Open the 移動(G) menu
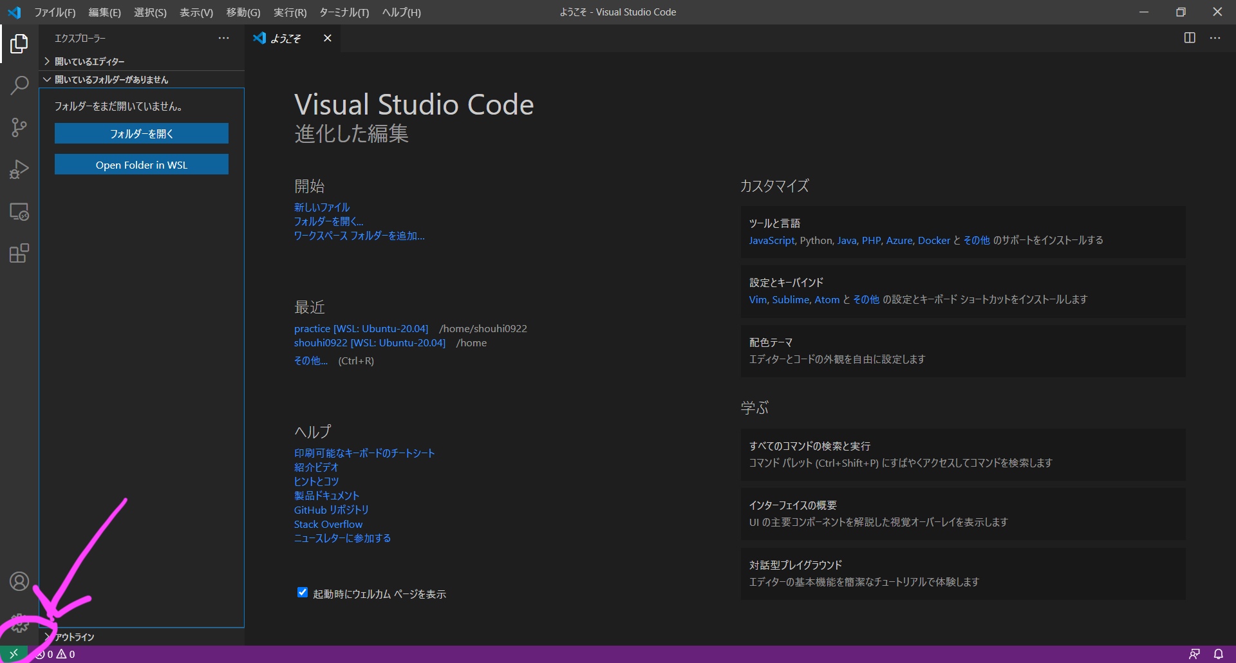This screenshot has height=663, width=1236. 243,12
